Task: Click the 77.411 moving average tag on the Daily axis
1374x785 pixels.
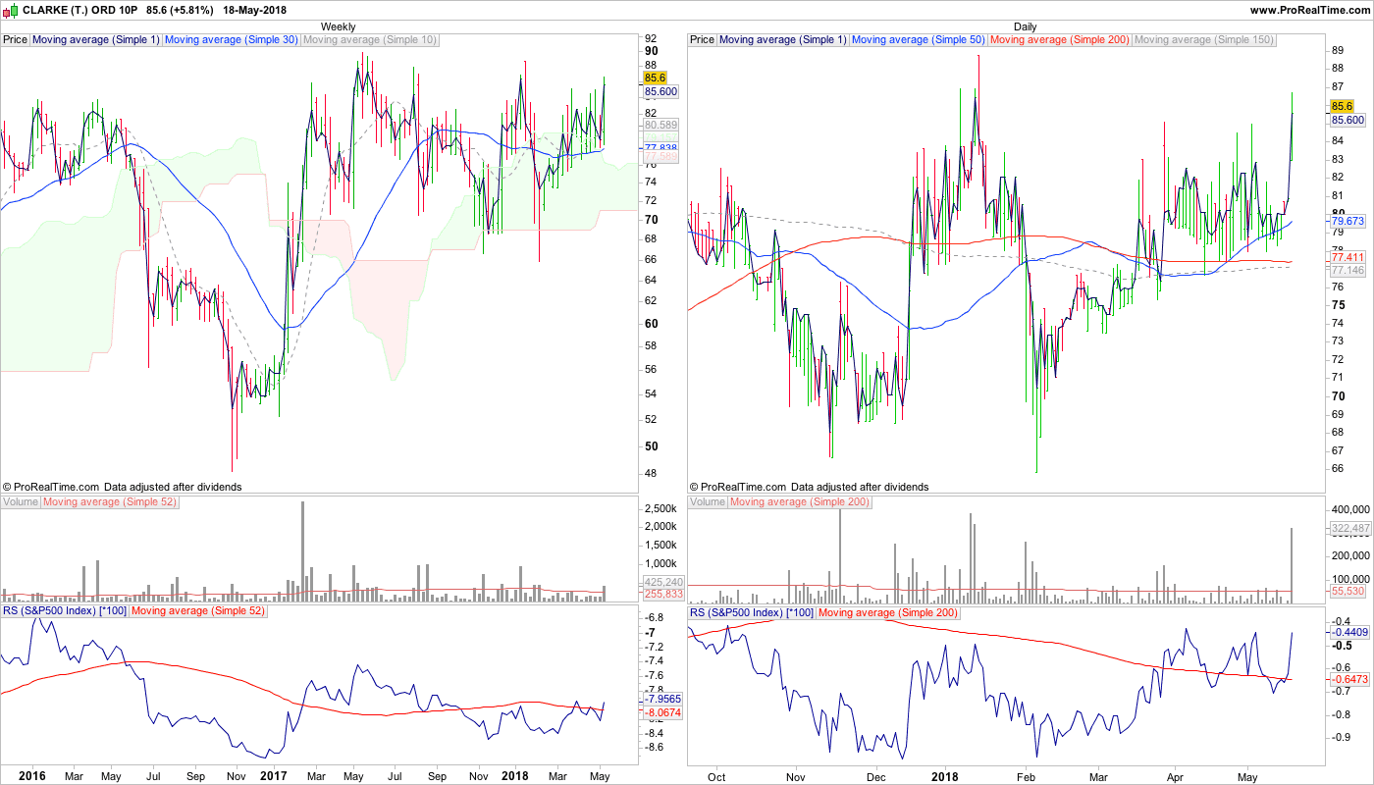Action: [x=1348, y=257]
